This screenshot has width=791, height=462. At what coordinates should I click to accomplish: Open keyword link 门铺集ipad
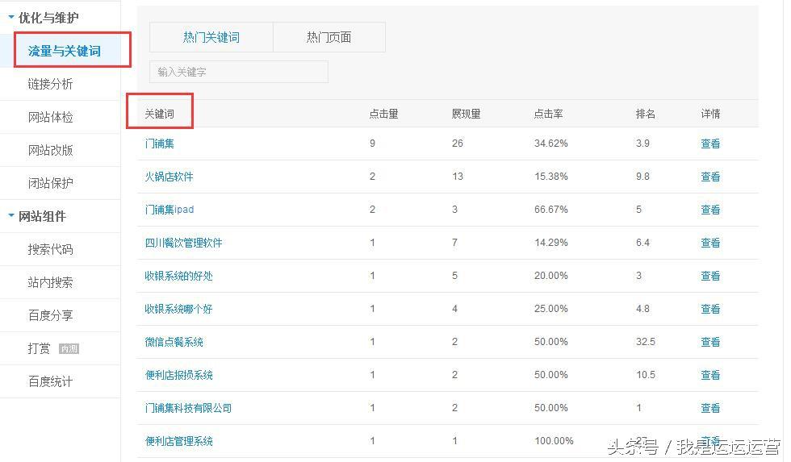click(169, 210)
